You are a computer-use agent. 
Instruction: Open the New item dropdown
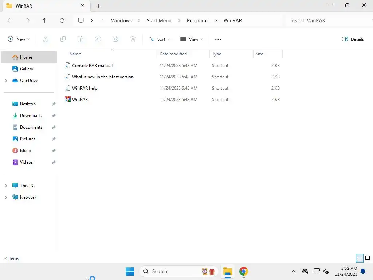[19, 39]
